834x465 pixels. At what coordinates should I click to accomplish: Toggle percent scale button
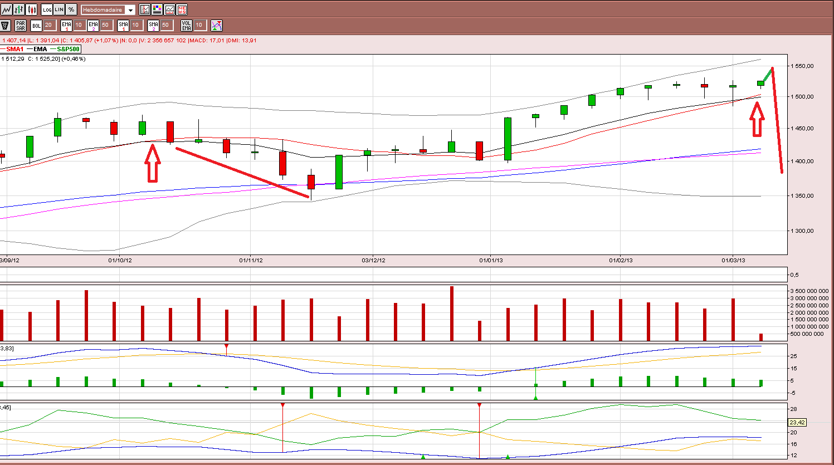[x=71, y=9]
